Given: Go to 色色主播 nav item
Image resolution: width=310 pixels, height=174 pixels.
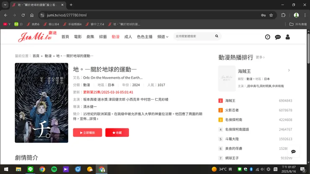Looking at the screenshot, I should pos(145,37).
